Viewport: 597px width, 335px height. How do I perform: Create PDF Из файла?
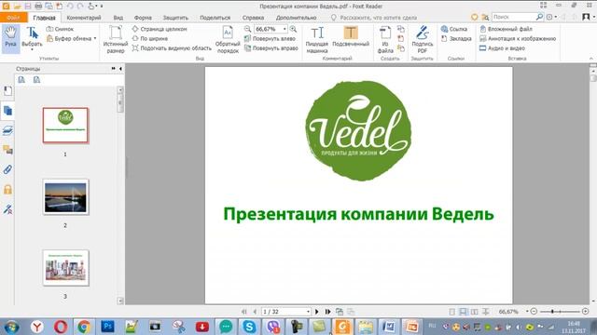tap(385, 39)
